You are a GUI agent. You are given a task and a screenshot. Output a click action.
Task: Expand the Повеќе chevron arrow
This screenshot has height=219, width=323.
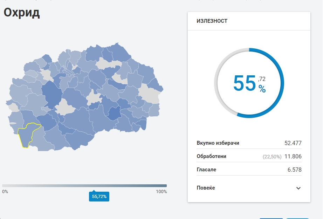(298, 188)
